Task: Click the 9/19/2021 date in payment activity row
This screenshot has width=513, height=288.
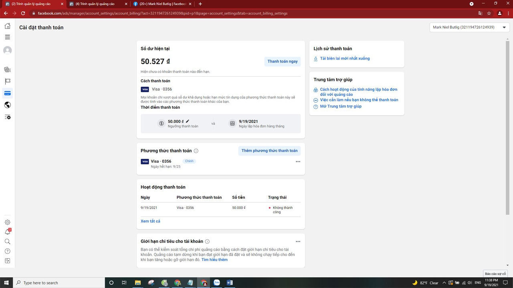Action: pyautogui.click(x=149, y=208)
